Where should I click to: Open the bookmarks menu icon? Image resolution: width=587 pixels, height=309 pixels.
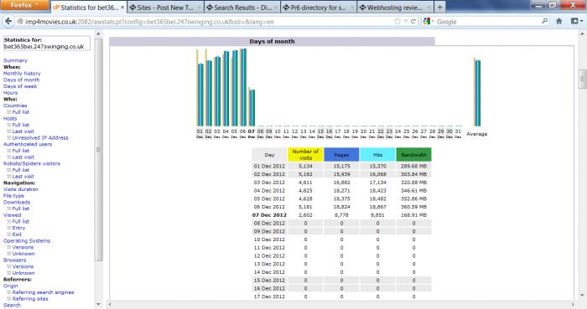pyautogui.click(x=577, y=21)
